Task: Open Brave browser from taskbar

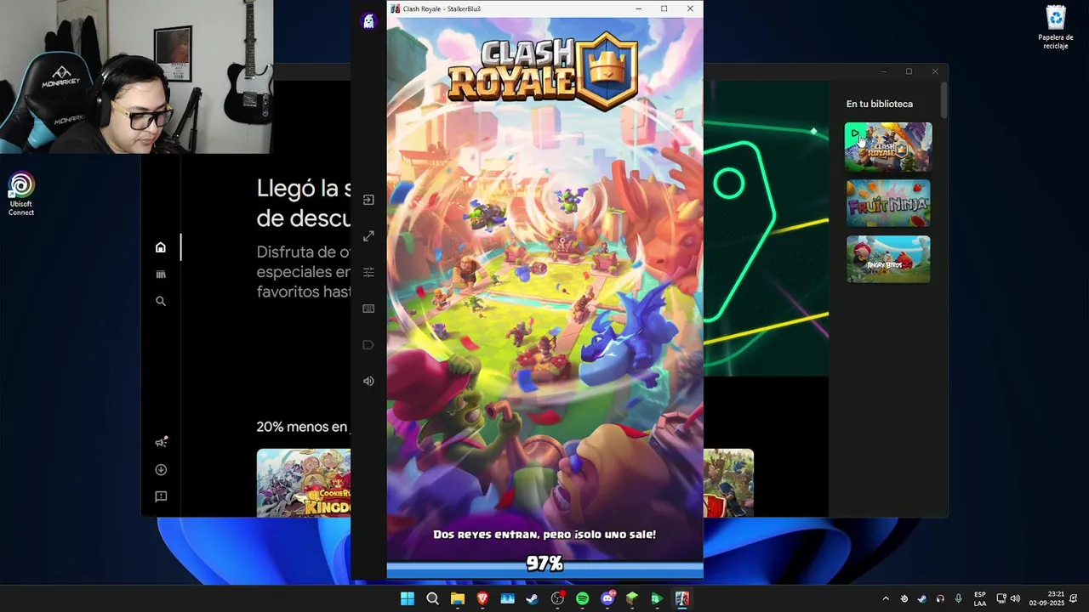Action: point(482,598)
